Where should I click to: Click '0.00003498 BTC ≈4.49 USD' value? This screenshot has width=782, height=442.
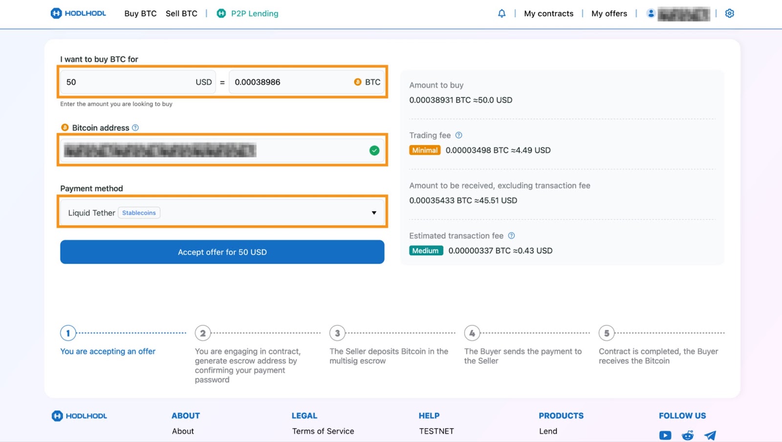[498, 150]
